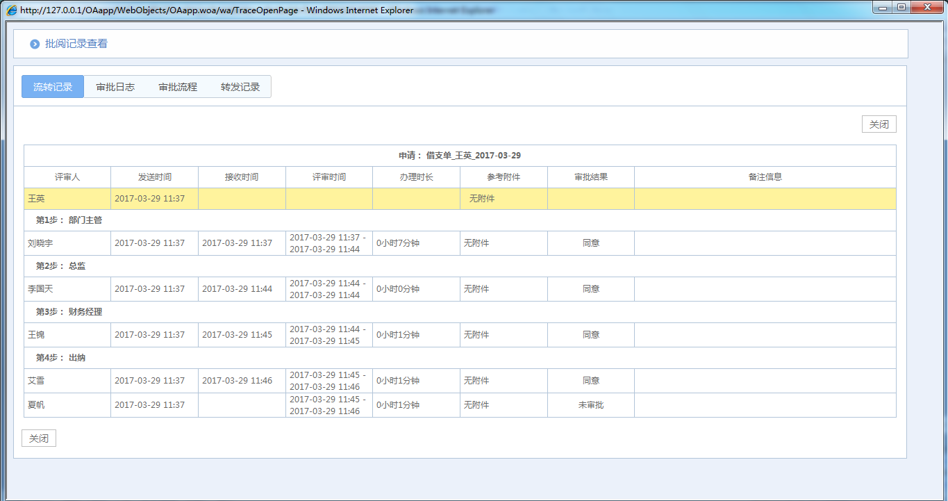Click the blue arrow icon beside 批阅记录查看
The image size is (948, 501).
click(35, 44)
